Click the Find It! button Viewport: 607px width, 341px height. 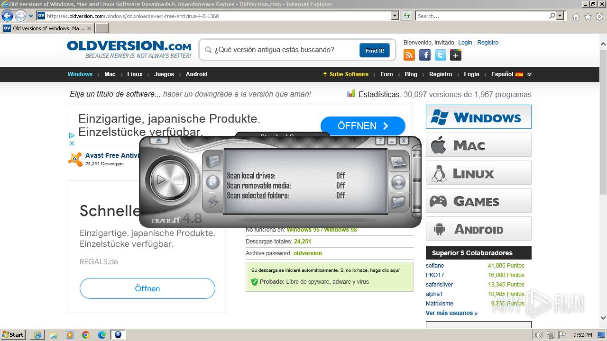375,50
